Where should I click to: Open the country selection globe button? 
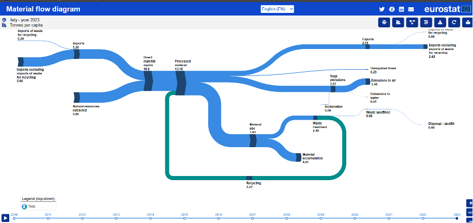click(384, 22)
